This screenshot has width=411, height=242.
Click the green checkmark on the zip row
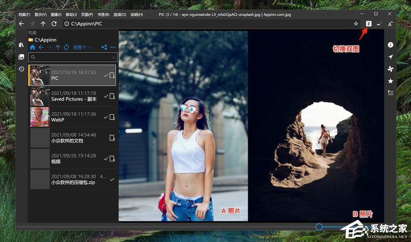pos(112,179)
